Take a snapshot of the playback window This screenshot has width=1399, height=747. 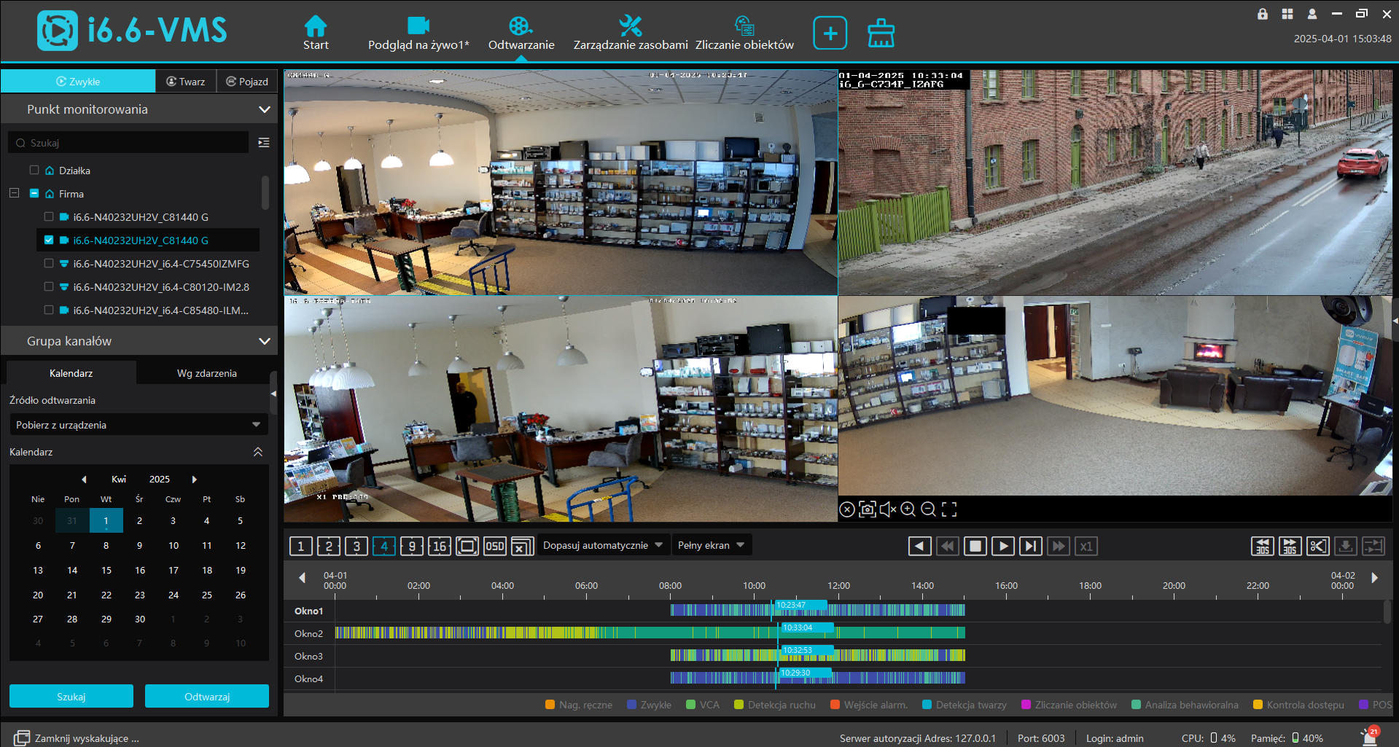point(867,509)
